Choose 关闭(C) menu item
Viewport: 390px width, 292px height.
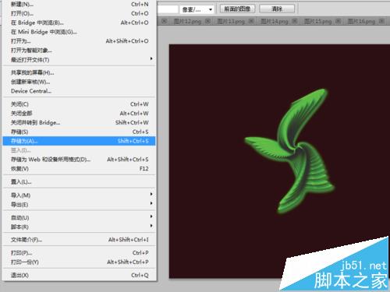pos(79,104)
